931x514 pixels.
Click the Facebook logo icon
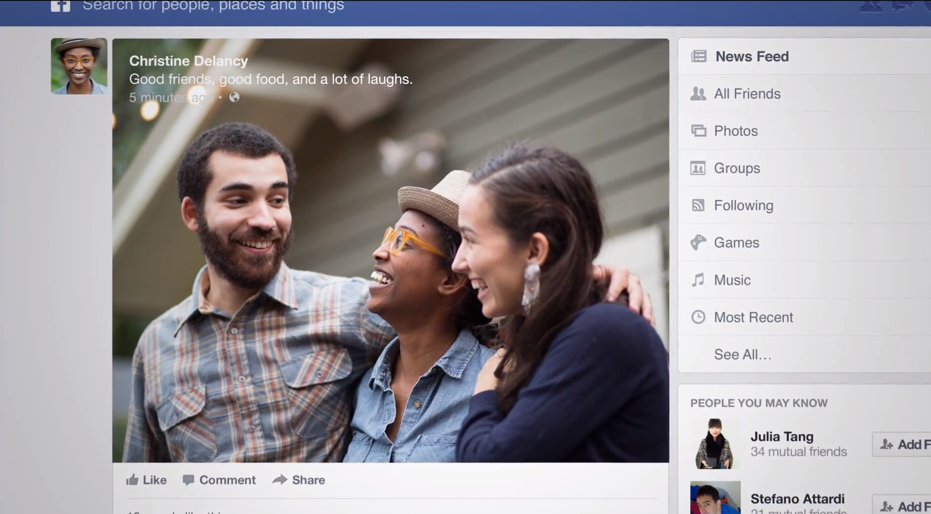[x=61, y=5]
